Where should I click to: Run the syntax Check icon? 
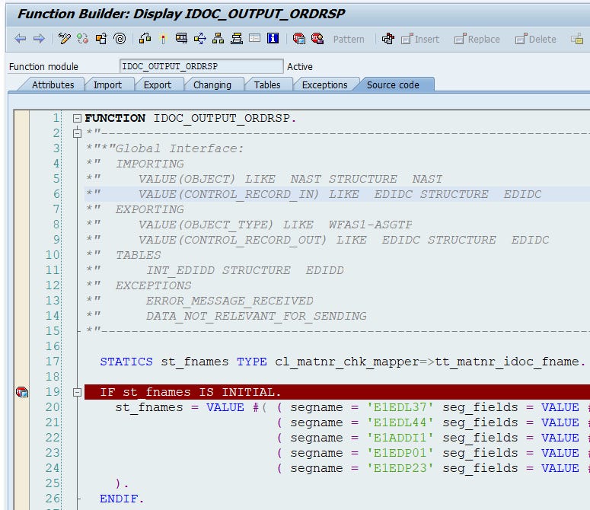(145, 38)
